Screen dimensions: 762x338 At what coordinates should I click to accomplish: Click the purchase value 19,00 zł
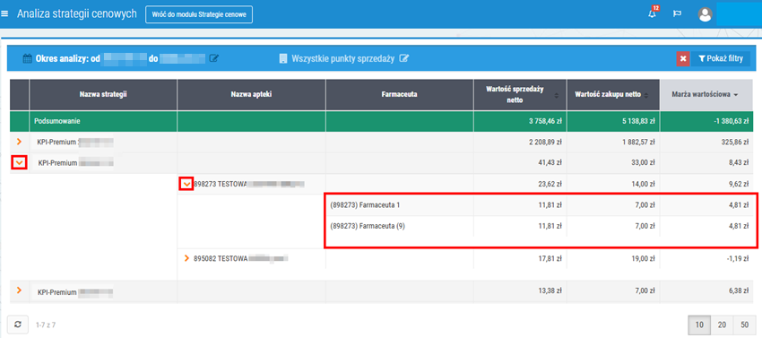[x=645, y=259]
